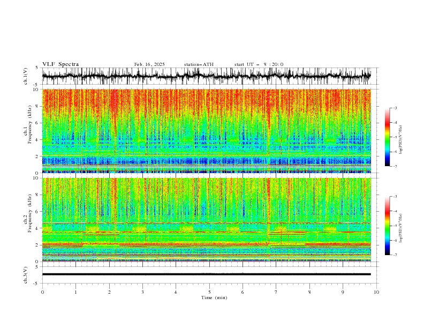Click the "ch.1(V)" waveform axis label
Screen dimensions: 424x328
click(26, 76)
